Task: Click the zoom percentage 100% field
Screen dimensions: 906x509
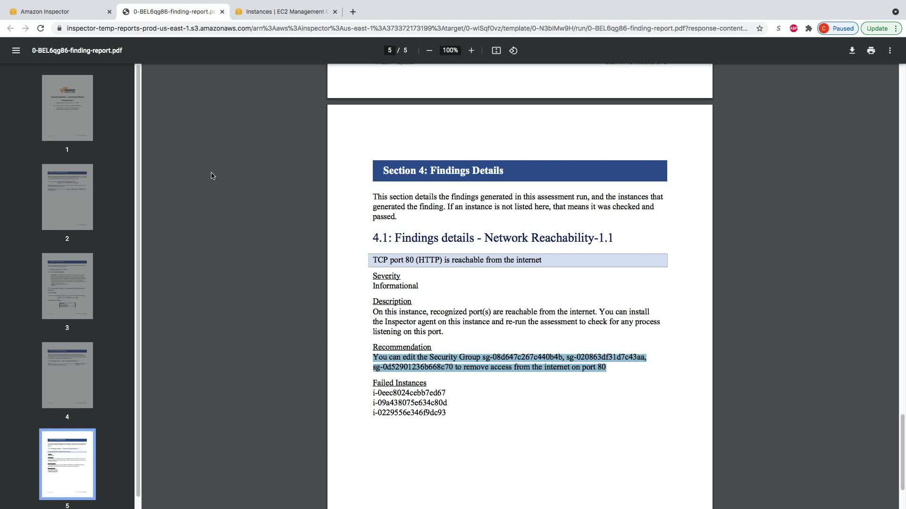Action: 450,50
